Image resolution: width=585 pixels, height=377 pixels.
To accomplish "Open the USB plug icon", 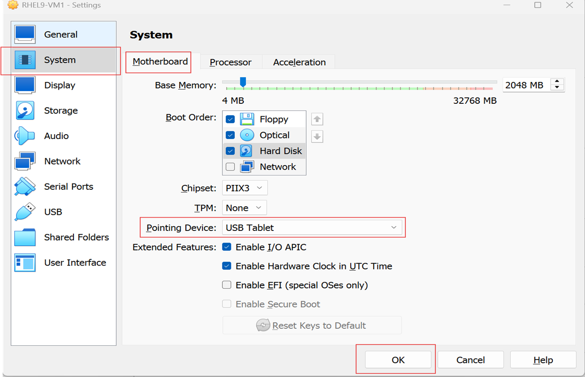I will [x=25, y=212].
